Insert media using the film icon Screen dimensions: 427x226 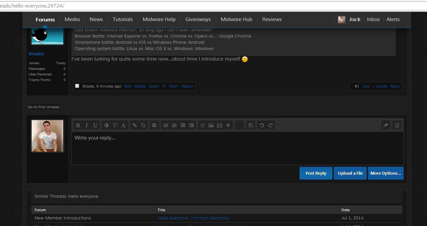[220, 125]
